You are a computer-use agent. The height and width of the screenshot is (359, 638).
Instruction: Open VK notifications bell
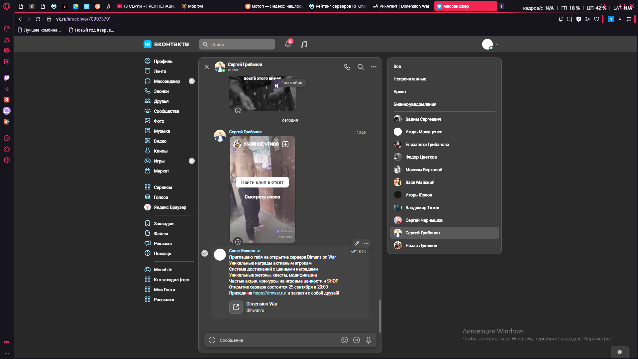pyautogui.click(x=288, y=44)
